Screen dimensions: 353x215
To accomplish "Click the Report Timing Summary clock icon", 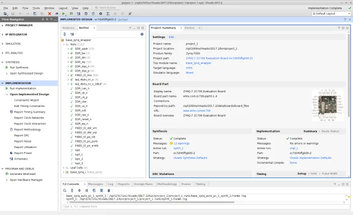I will (11, 112).
